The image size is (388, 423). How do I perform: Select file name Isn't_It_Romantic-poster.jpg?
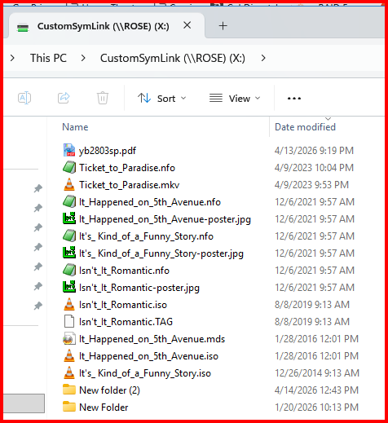(x=139, y=288)
